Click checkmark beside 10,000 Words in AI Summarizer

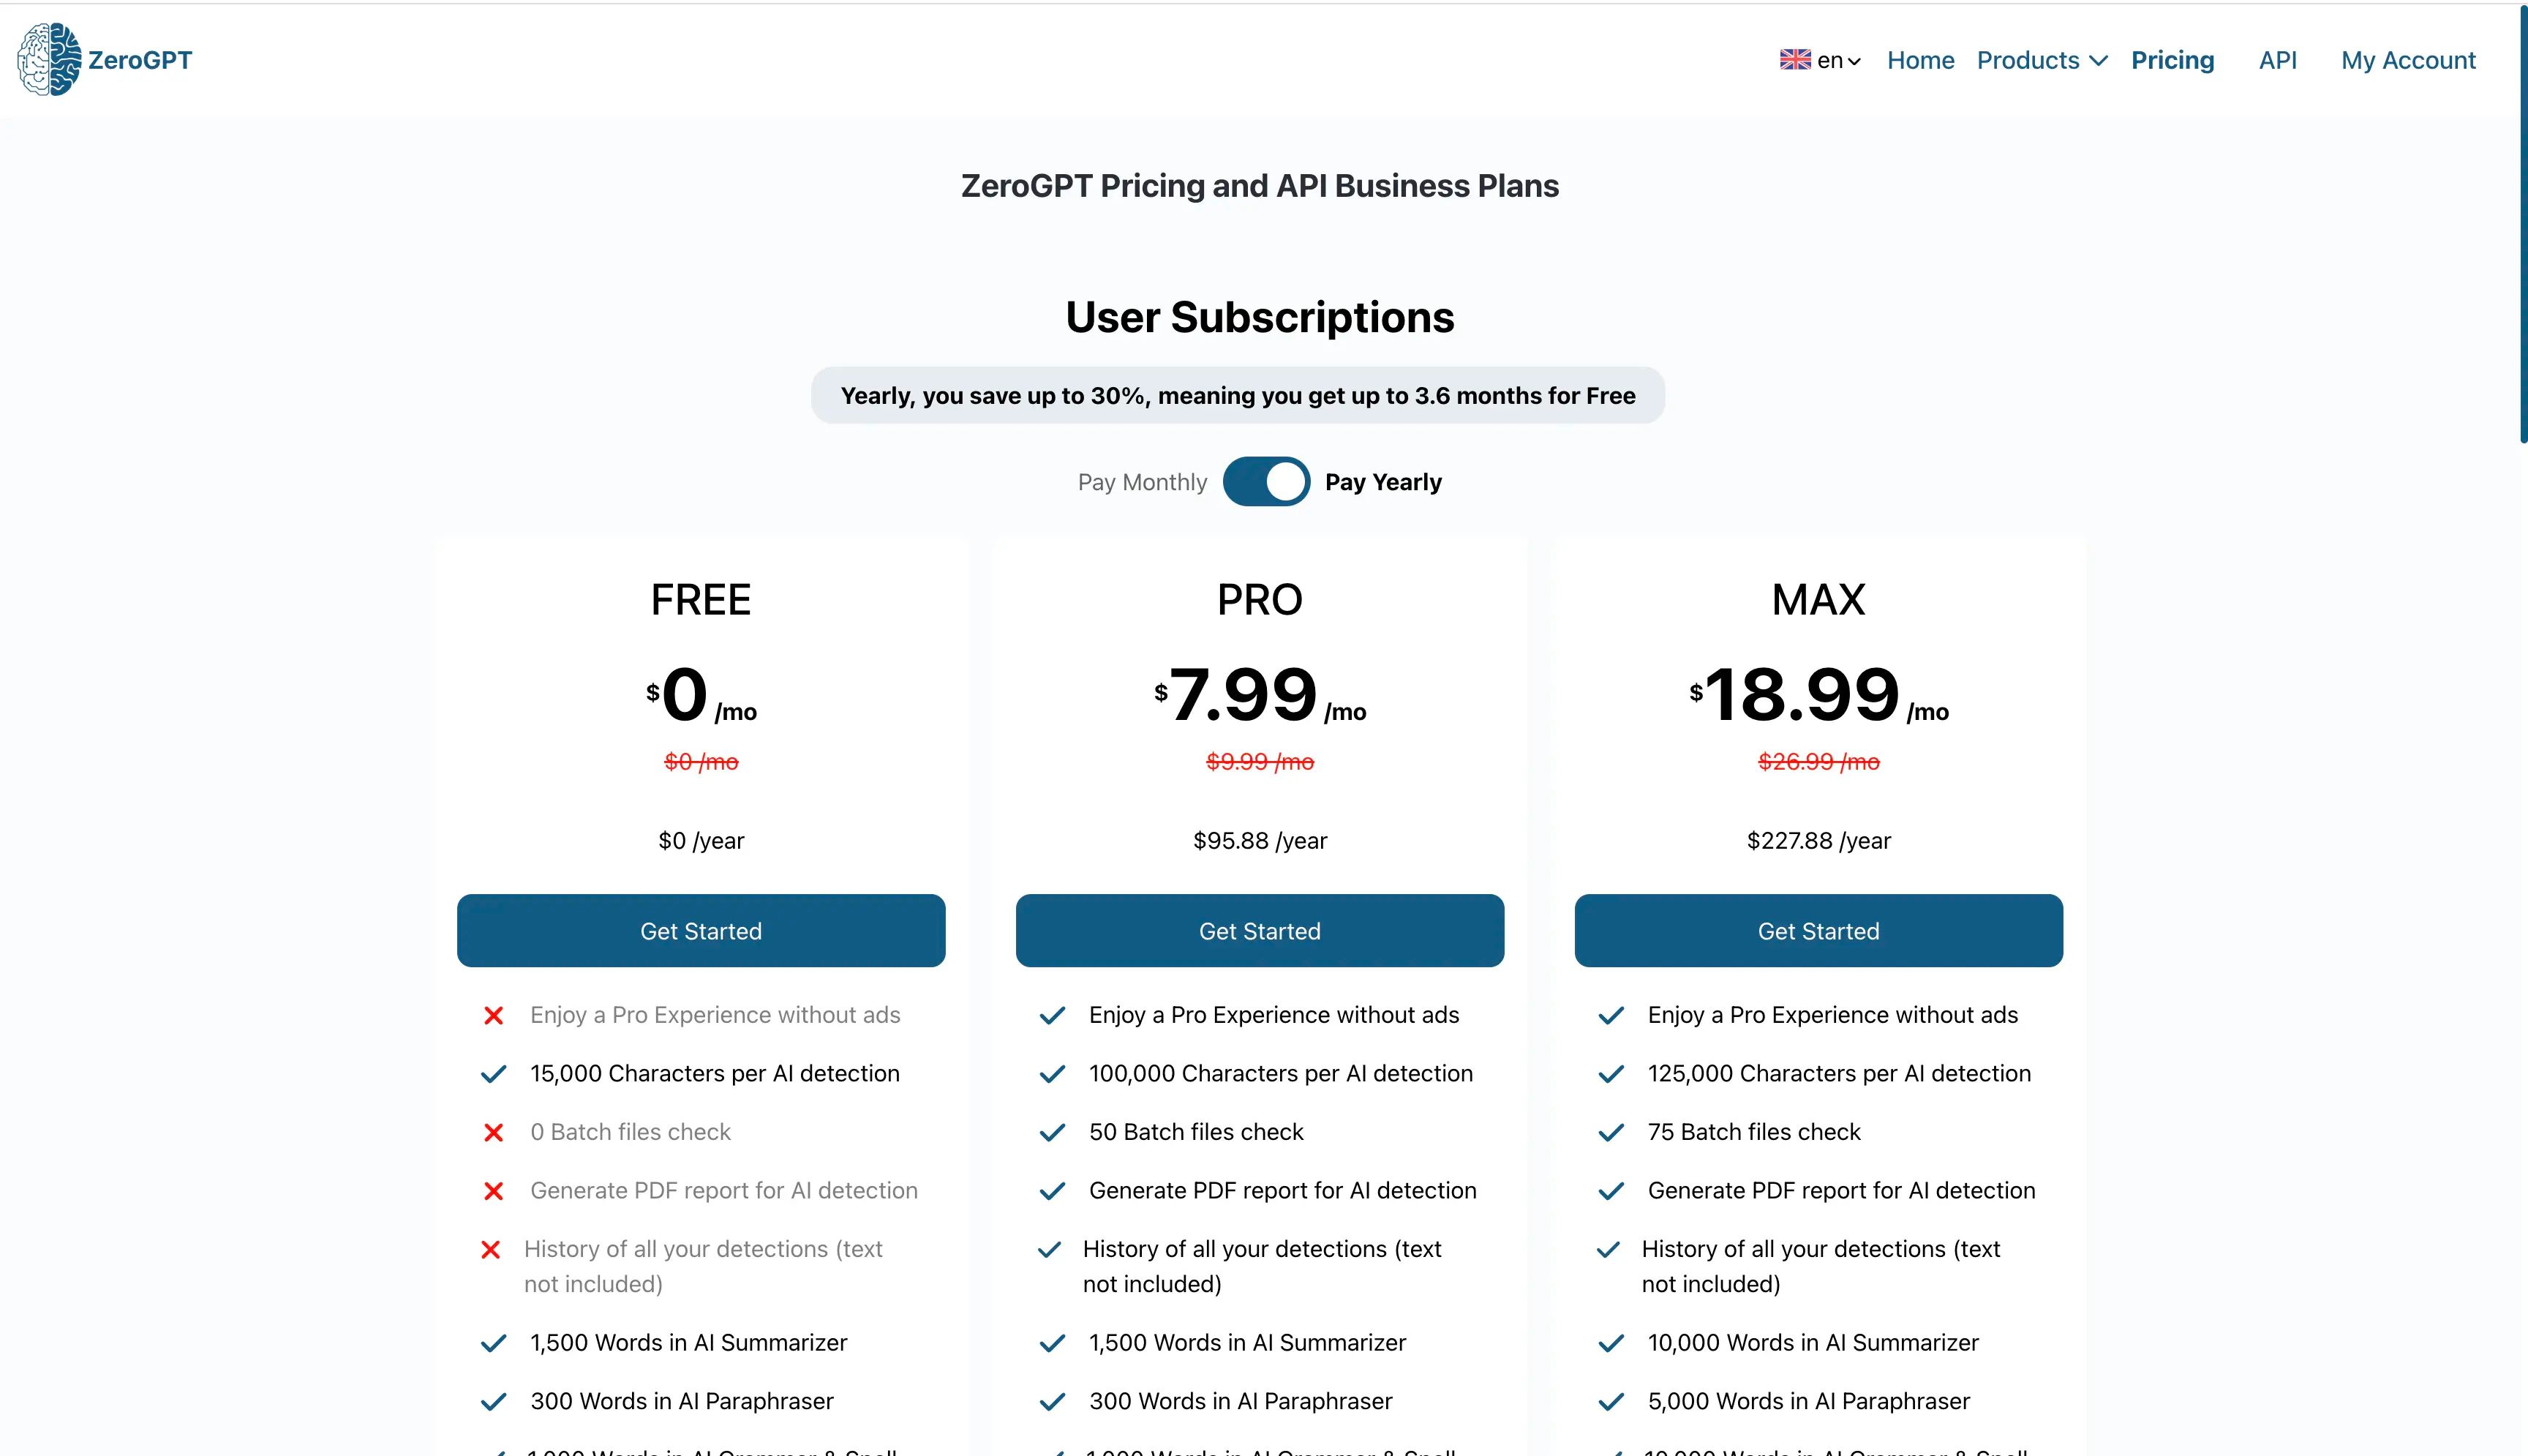(1611, 1343)
